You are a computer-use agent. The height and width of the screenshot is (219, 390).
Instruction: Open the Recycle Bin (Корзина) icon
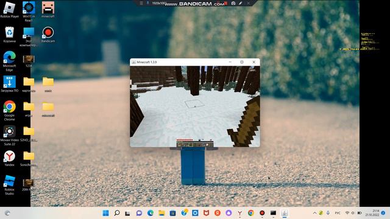pos(10,34)
